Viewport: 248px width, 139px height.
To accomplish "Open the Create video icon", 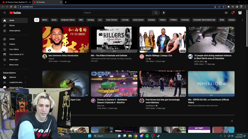I will [226, 13].
